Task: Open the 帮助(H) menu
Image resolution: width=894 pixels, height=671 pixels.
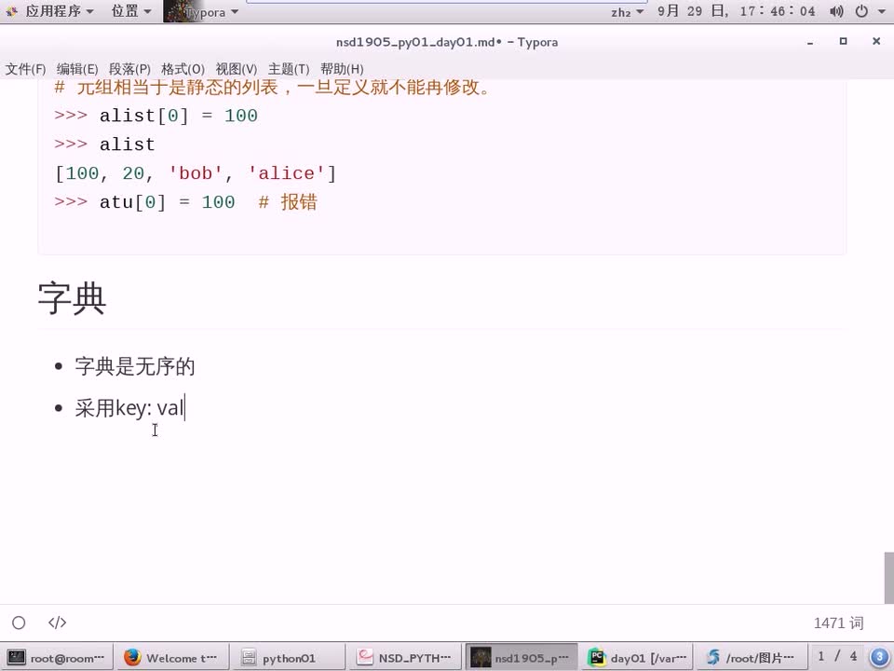Action: (342, 69)
